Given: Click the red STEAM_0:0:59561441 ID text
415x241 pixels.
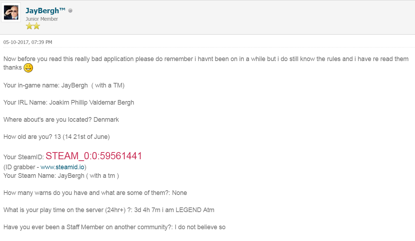Looking at the screenshot, I should pyautogui.click(x=94, y=156).
